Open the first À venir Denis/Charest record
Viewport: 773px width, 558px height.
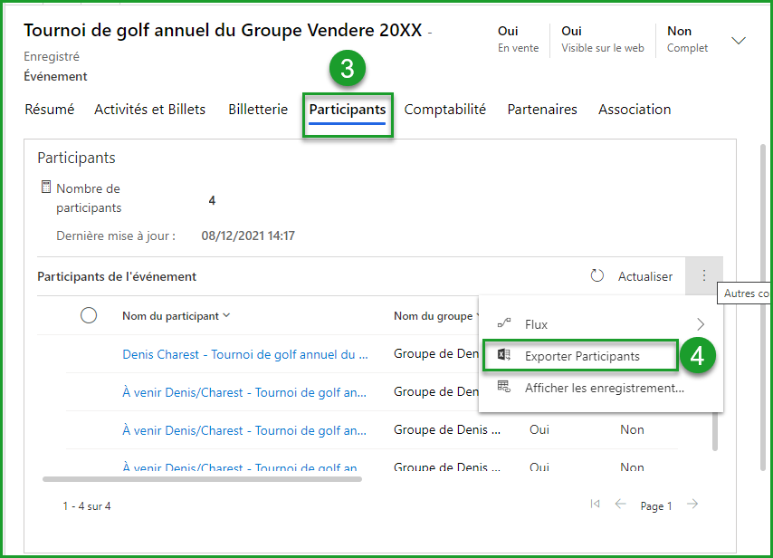point(241,391)
